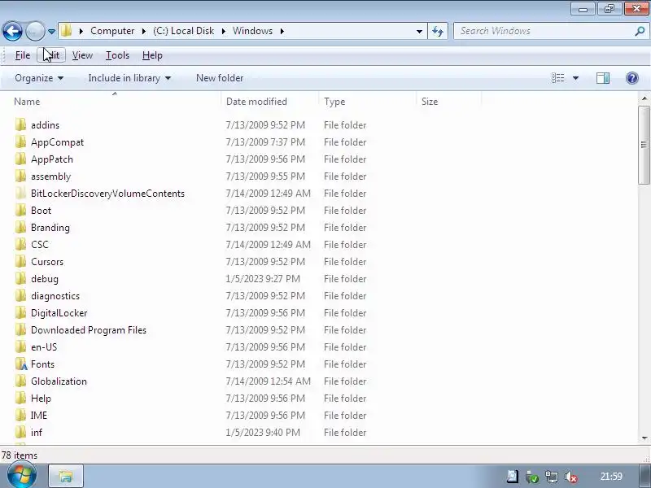
Task: Select the addins folder icon
Action: point(20,125)
